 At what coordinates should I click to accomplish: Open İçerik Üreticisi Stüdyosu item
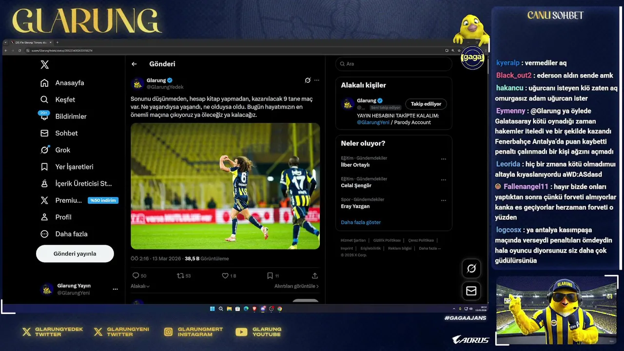pos(76,183)
